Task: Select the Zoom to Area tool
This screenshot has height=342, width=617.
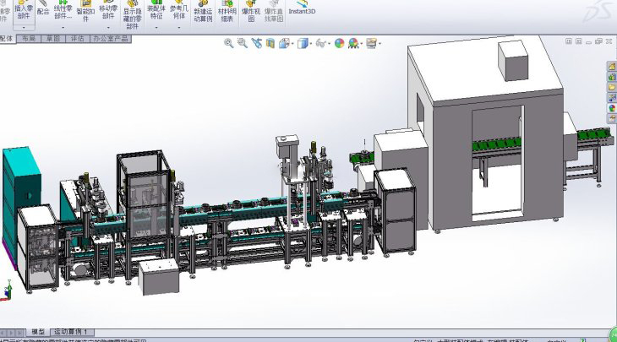Action: coord(243,43)
